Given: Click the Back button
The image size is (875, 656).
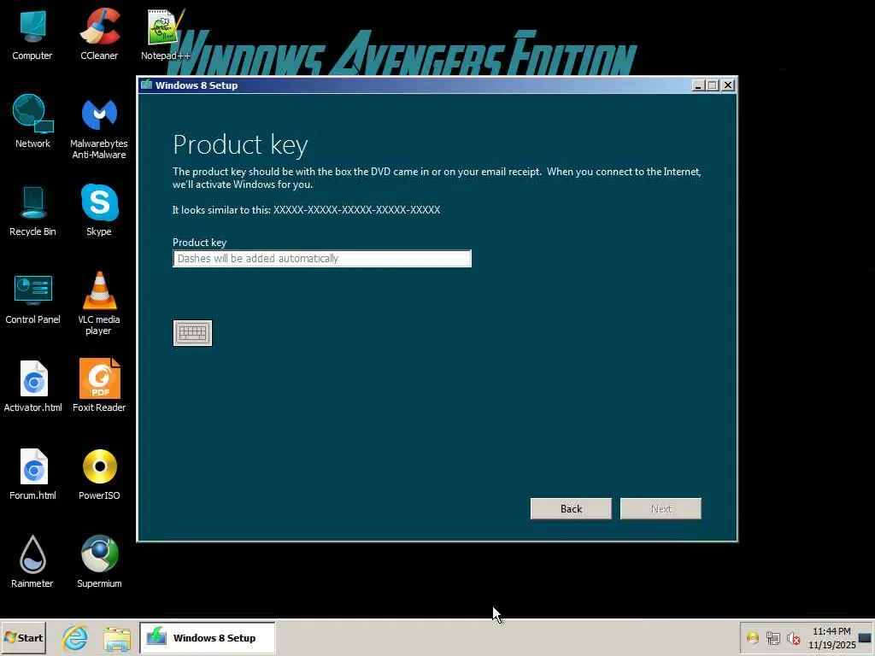Looking at the screenshot, I should pyautogui.click(x=571, y=509).
